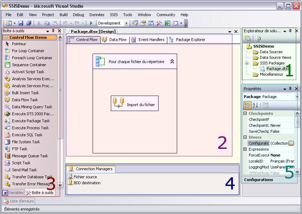Click the Toolbox hammer-and-wrench toolbar icon

click(x=159, y=23)
